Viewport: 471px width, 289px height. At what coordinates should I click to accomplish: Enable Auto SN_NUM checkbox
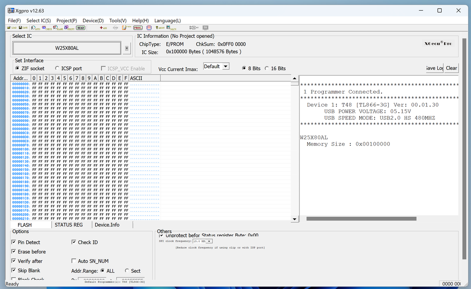pos(74,261)
